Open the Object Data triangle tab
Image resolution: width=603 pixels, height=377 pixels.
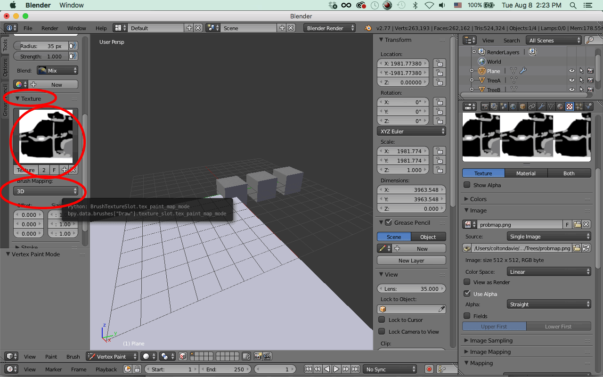pos(551,107)
